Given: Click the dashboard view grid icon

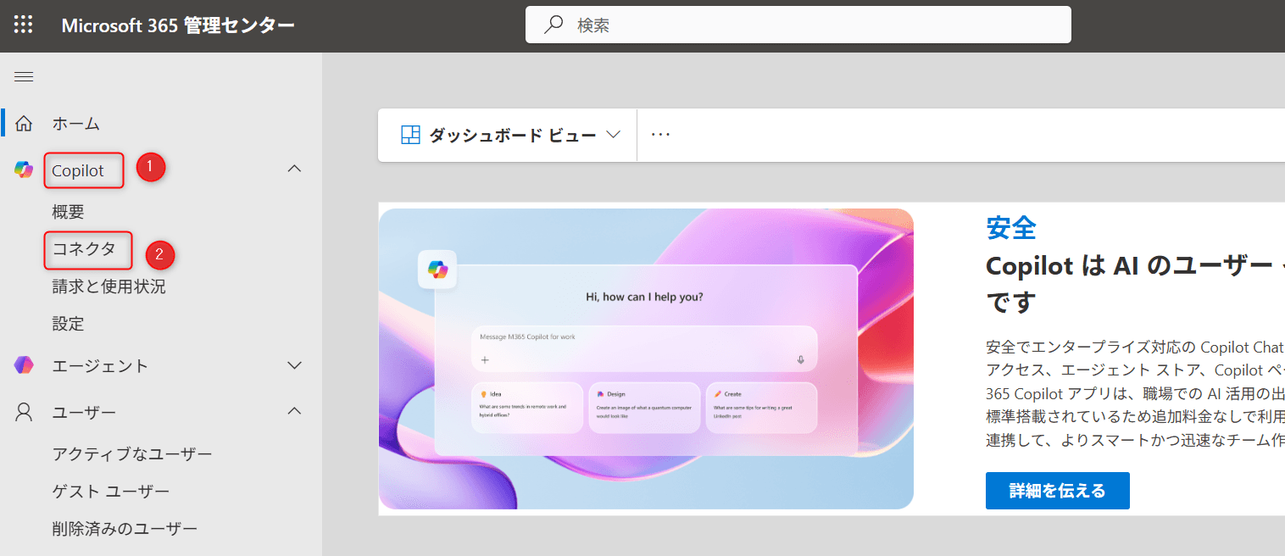Looking at the screenshot, I should coord(411,135).
